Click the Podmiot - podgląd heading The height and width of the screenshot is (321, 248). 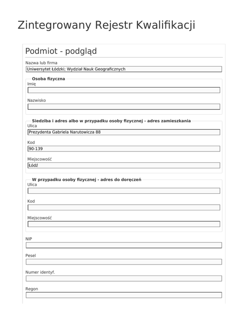[x=61, y=51]
